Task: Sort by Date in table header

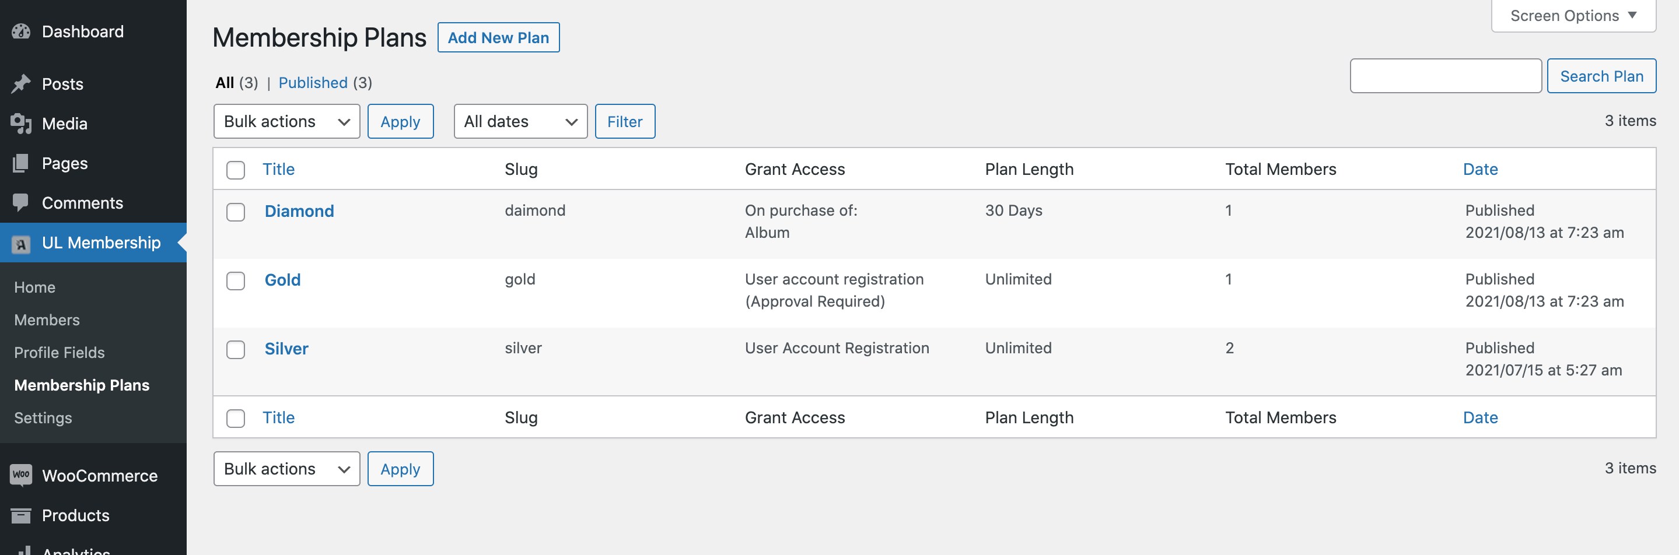Action: [x=1480, y=170]
